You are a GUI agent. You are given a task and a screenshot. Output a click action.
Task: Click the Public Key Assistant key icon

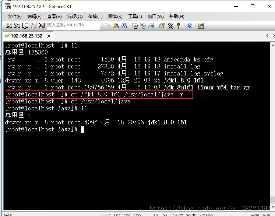click(x=179, y=26)
